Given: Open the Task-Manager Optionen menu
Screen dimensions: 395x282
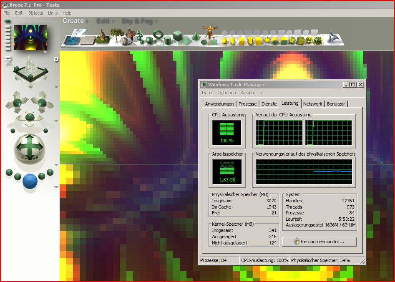Looking at the screenshot, I should 226,93.
